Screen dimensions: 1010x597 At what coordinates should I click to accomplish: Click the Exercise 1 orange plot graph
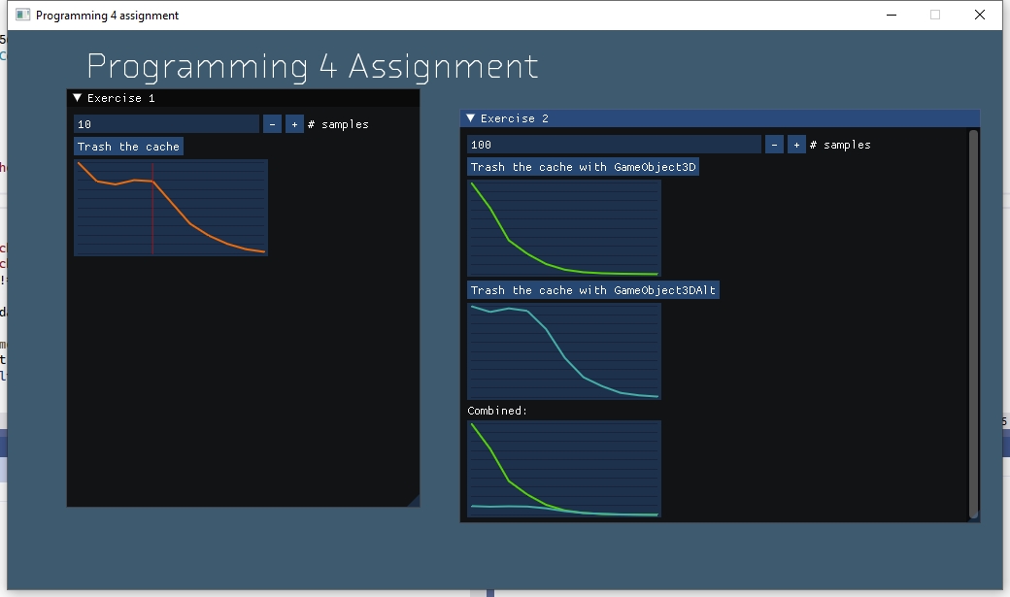tap(171, 208)
